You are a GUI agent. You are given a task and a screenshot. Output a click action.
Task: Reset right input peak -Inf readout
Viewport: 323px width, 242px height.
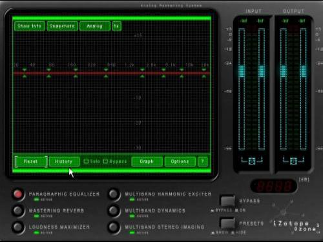(x=260, y=21)
